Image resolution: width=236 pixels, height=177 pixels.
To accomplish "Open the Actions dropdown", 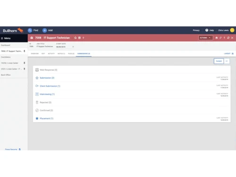I will [205, 38].
